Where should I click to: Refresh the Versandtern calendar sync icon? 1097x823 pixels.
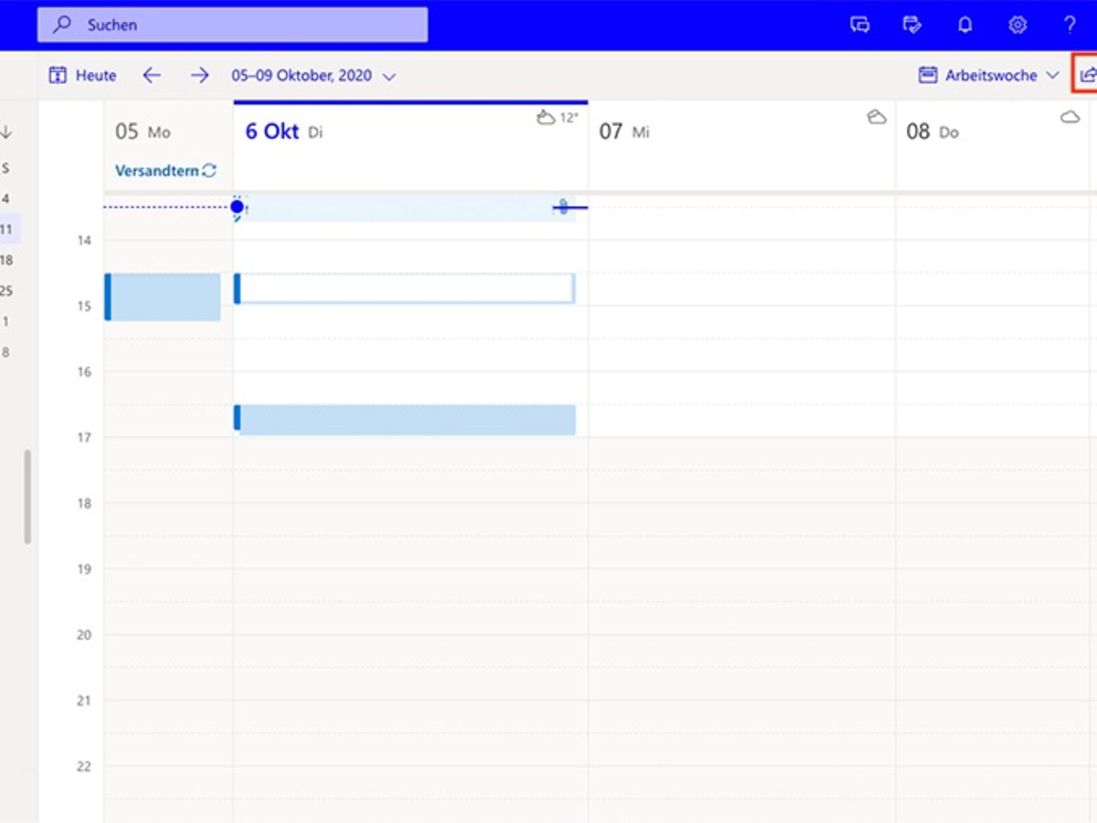208,170
